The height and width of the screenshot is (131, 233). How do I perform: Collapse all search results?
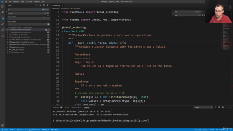tap(48, 5)
